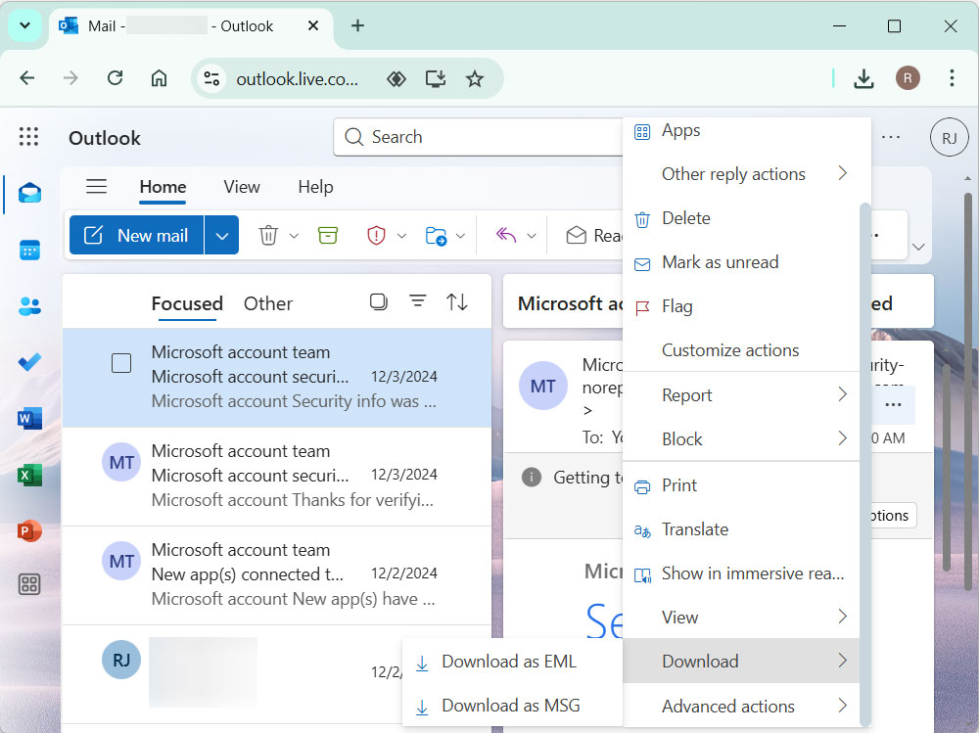979x733 pixels.
Task: Enable select all messages in the list
Action: click(379, 302)
